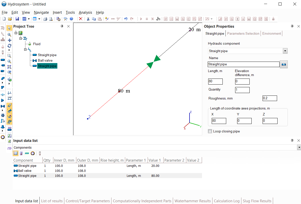The width and height of the screenshot is (301, 204).
Task: Open the Parameters Selection tab
Action: 243,33
